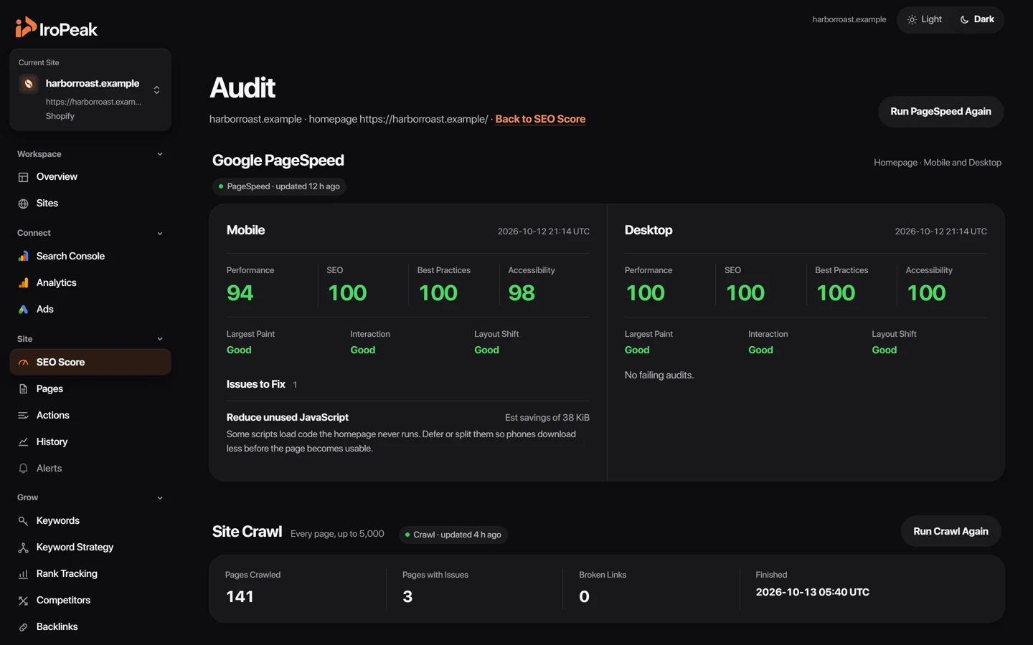Image resolution: width=1033 pixels, height=645 pixels.
Task: Click the Competitors crossed icon
Action: (x=23, y=601)
